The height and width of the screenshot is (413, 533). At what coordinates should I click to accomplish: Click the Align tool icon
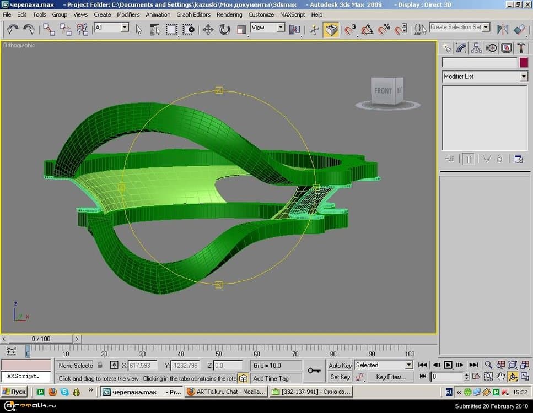click(x=519, y=30)
